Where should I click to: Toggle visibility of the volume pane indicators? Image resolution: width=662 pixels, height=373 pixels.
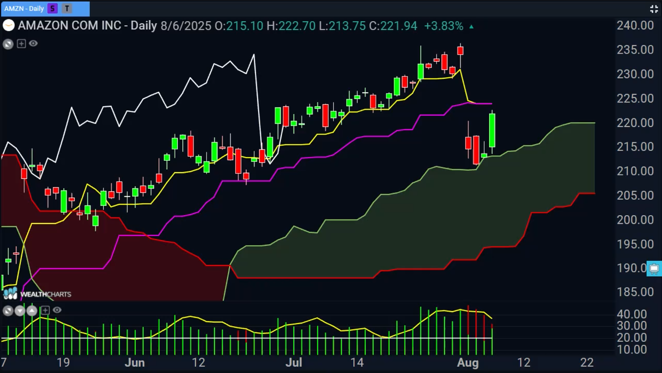[x=57, y=310]
